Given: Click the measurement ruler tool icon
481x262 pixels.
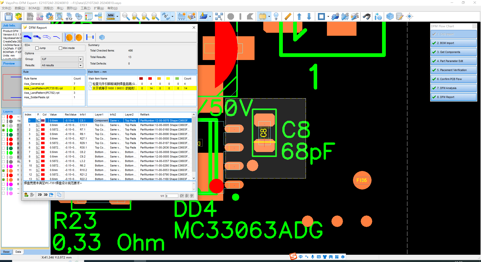Looking at the screenshot, I should tap(288, 16).
